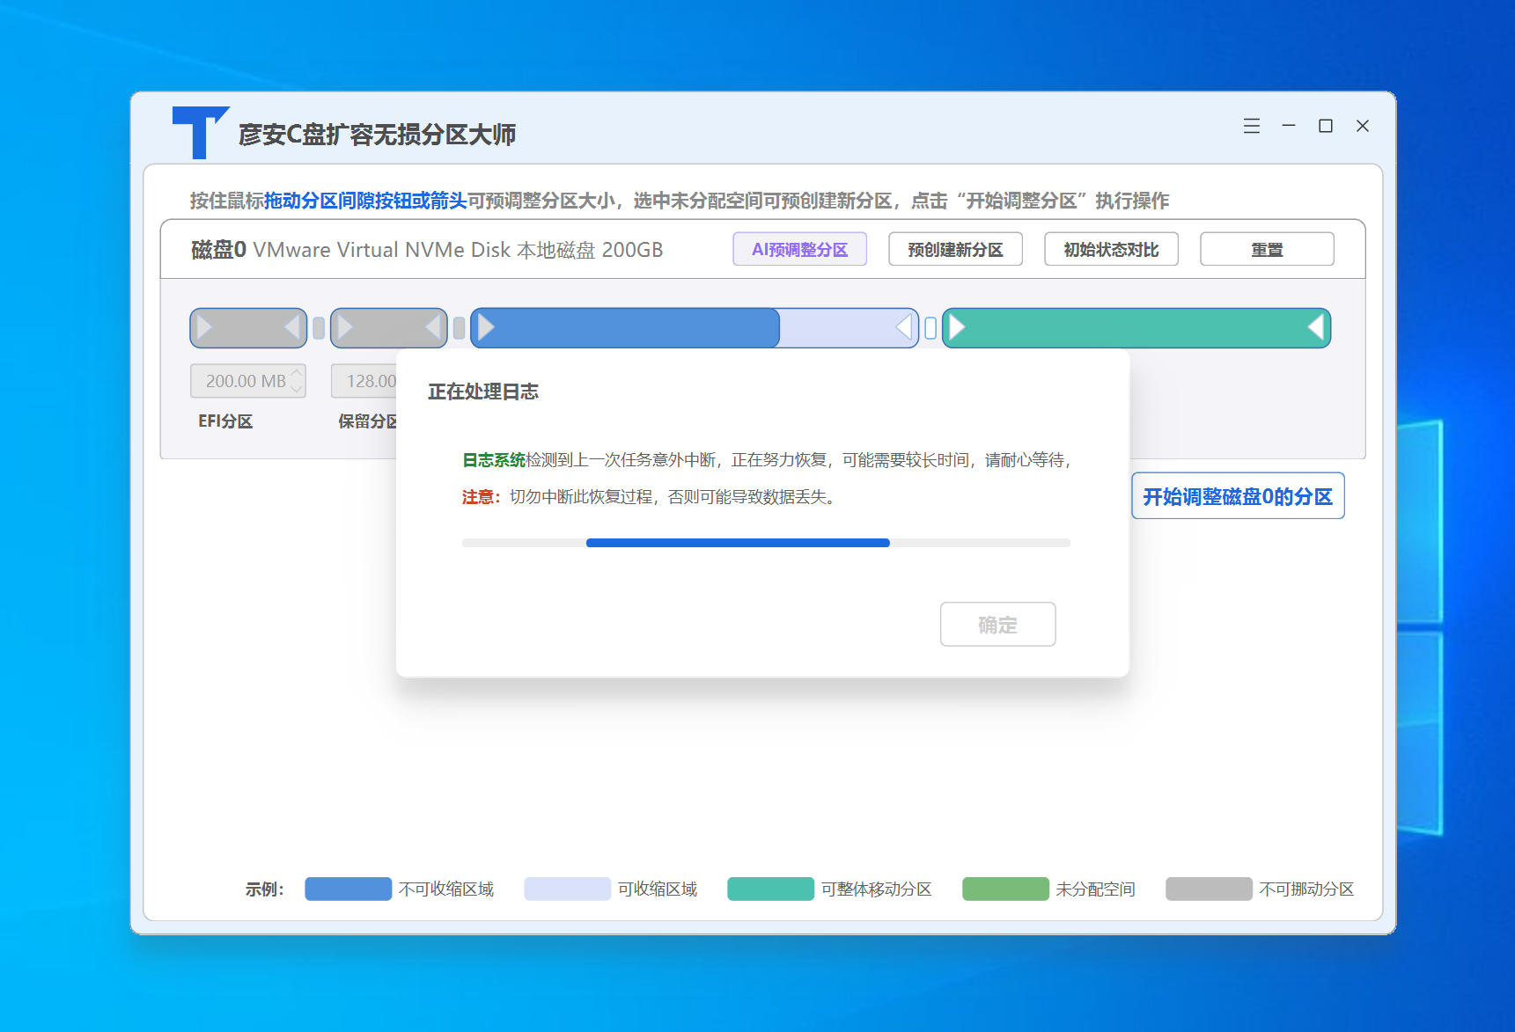
Task: Click right arrow handle of reserved partition block
Action: pos(433,328)
